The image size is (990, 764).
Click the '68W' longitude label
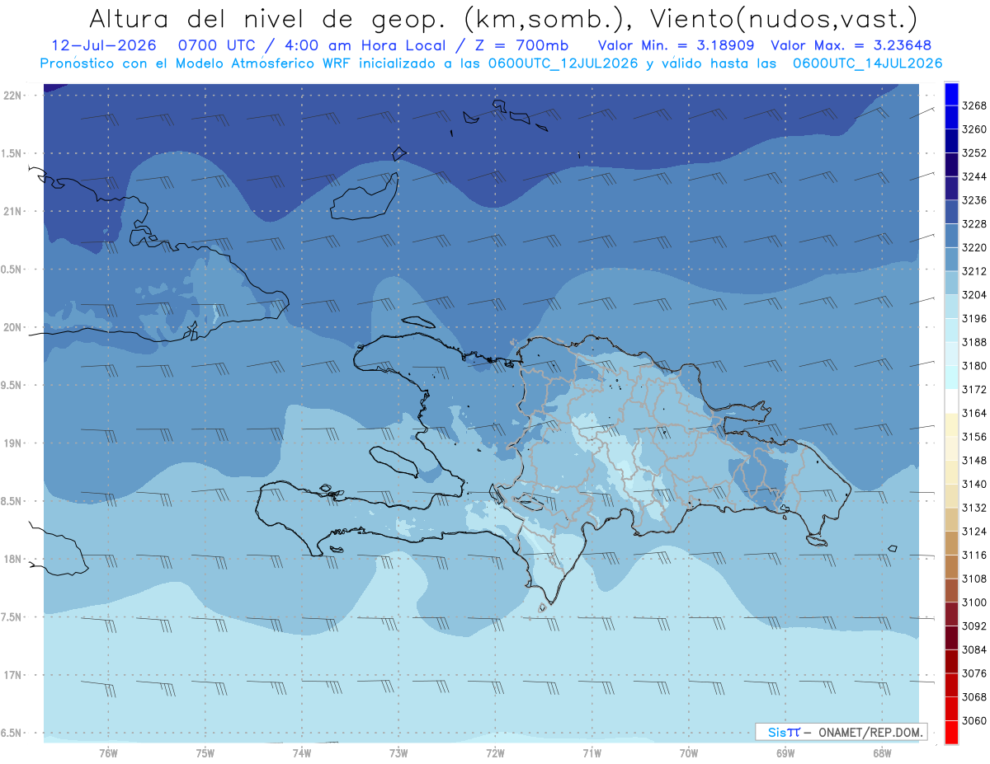pyautogui.click(x=882, y=752)
